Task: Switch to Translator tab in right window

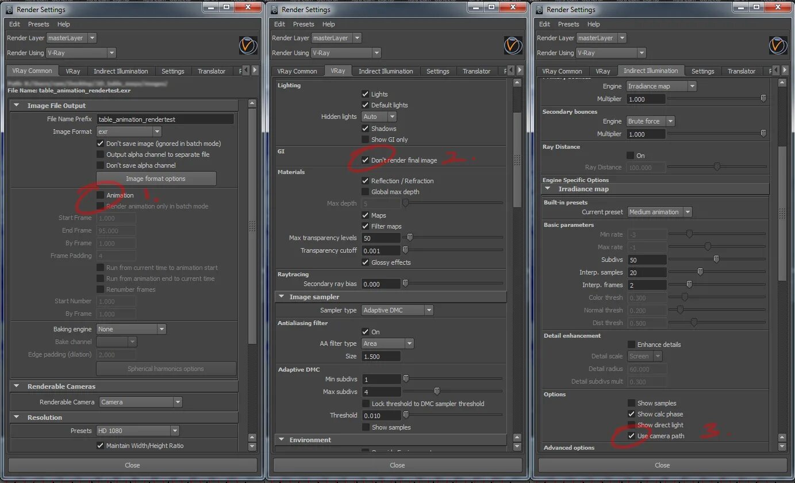Action: pyautogui.click(x=742, y=71)
